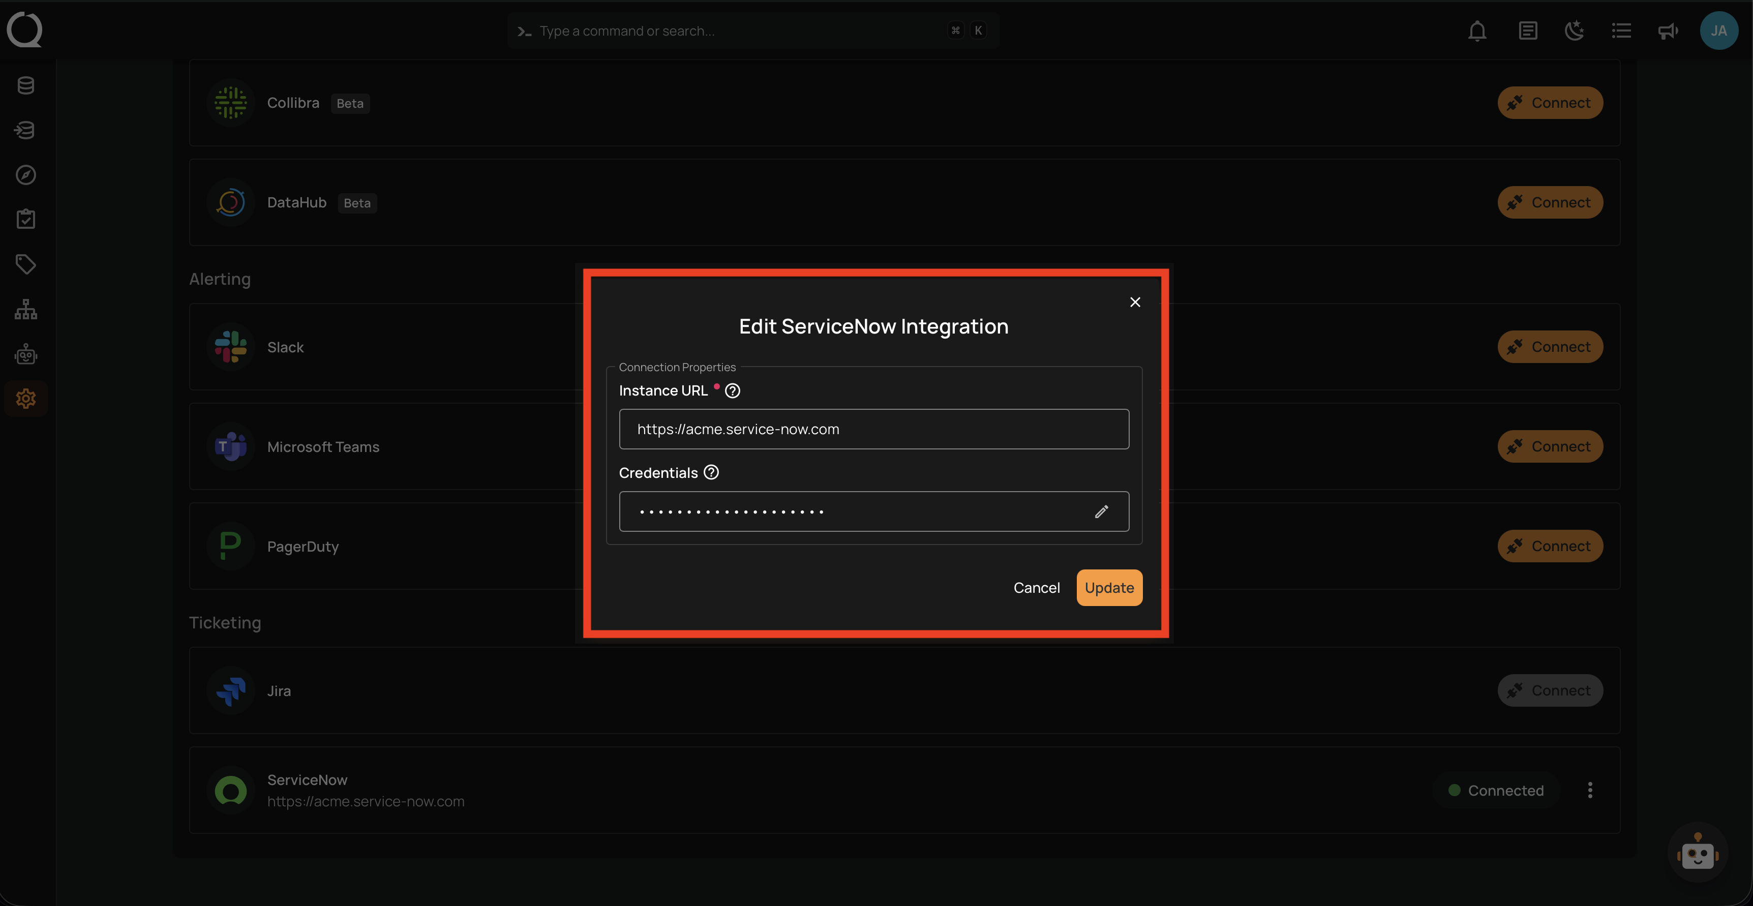The height and width of the screenshot is (906, 1753).
Task: Click the Update button in the dialog
Action: 1109,587
